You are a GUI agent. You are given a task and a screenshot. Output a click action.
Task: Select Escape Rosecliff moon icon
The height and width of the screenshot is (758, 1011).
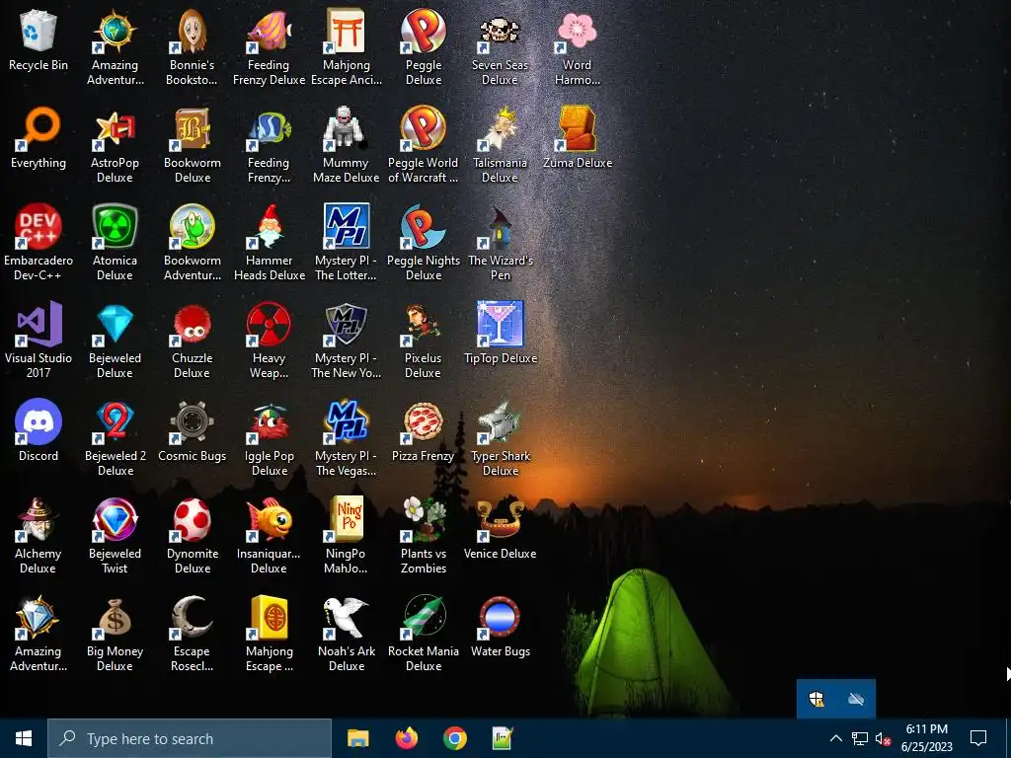pos(193,618)
